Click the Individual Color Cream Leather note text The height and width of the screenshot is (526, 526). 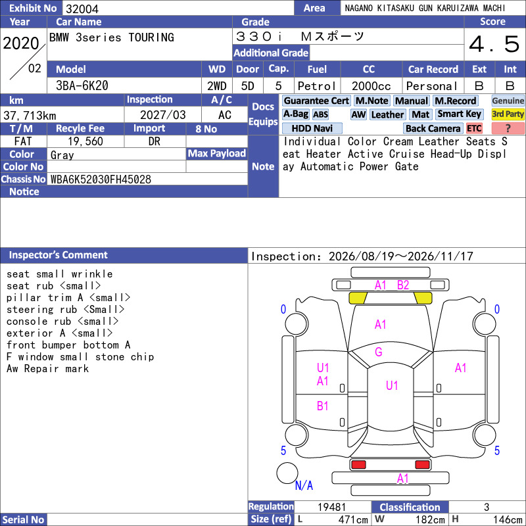395,154
